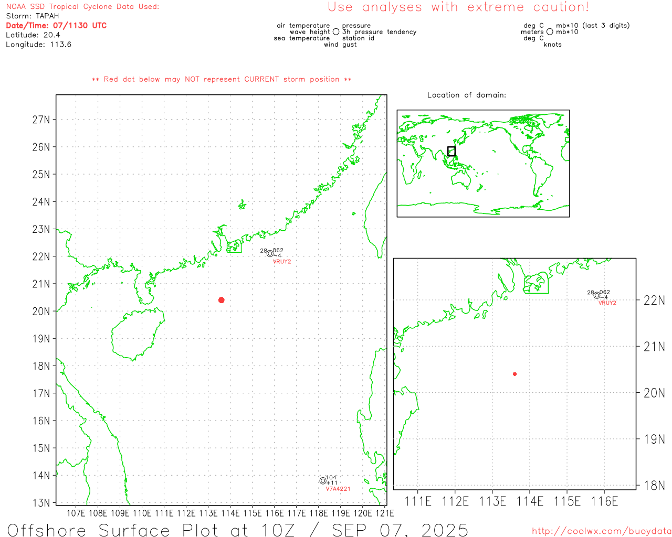Open the coolwx.com/buoydata link
Image resolution: width=672 pixels, height=537 pixels.
pos(602,531)
